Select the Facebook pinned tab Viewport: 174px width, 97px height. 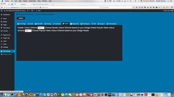coord(12,4)
